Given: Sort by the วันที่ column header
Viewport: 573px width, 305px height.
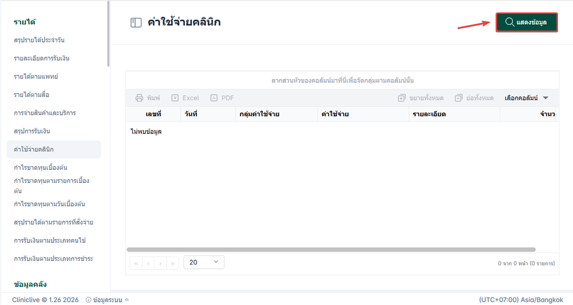Looking at the screenshot, I should point(208,114).
